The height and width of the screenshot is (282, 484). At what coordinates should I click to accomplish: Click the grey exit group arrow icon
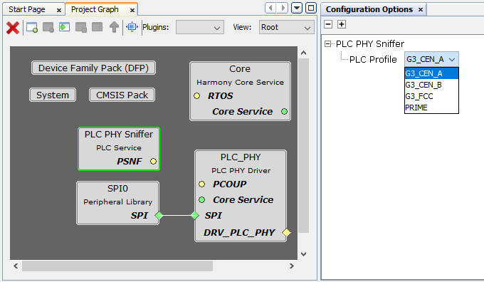tap(98, 27)
